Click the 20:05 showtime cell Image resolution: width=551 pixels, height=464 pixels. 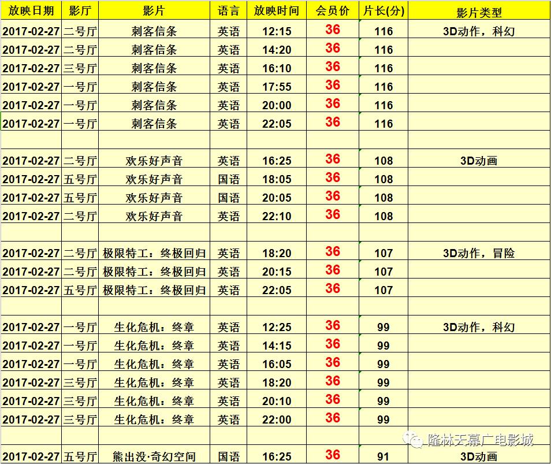[x=277, y=196]
